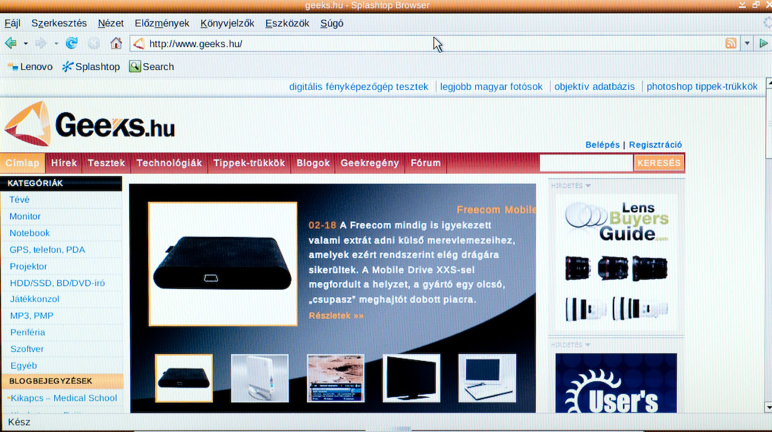Screen dimensions: 772x432
Task: Open the Periféria category
Action: 27,332
